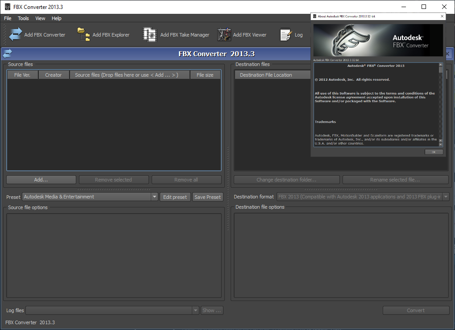Click FBX Converter 2013.3 status bar text
This screenshot has width=455, height=330.
(30, 322)
